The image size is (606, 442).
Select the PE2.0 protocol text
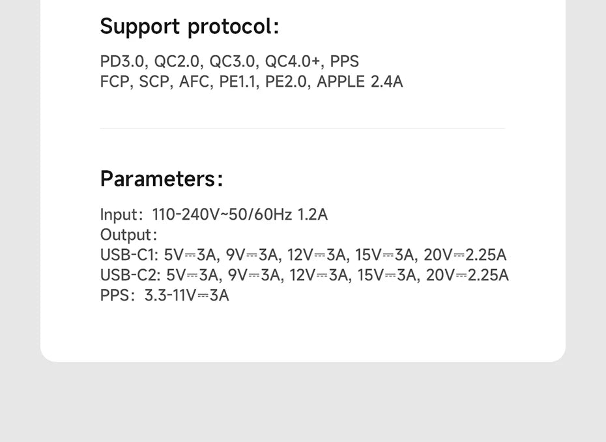(284, 82)
